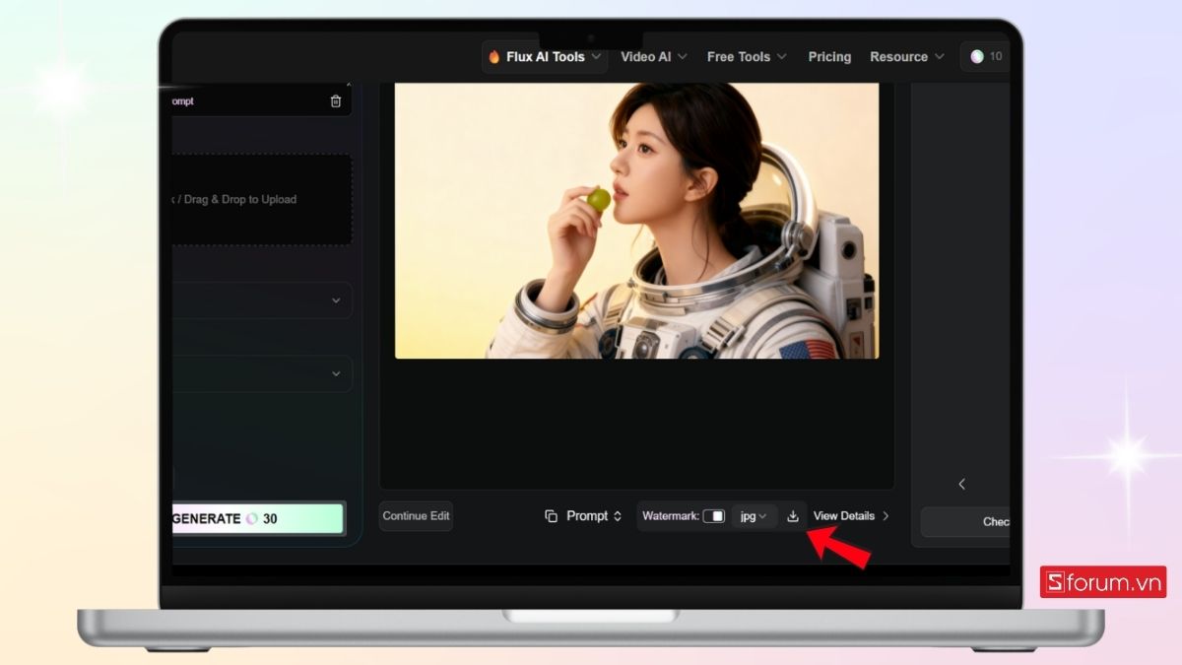This screenshot has height=665, width=1182.
Task: Open the Video AI menu
Action: pos(654,57)
